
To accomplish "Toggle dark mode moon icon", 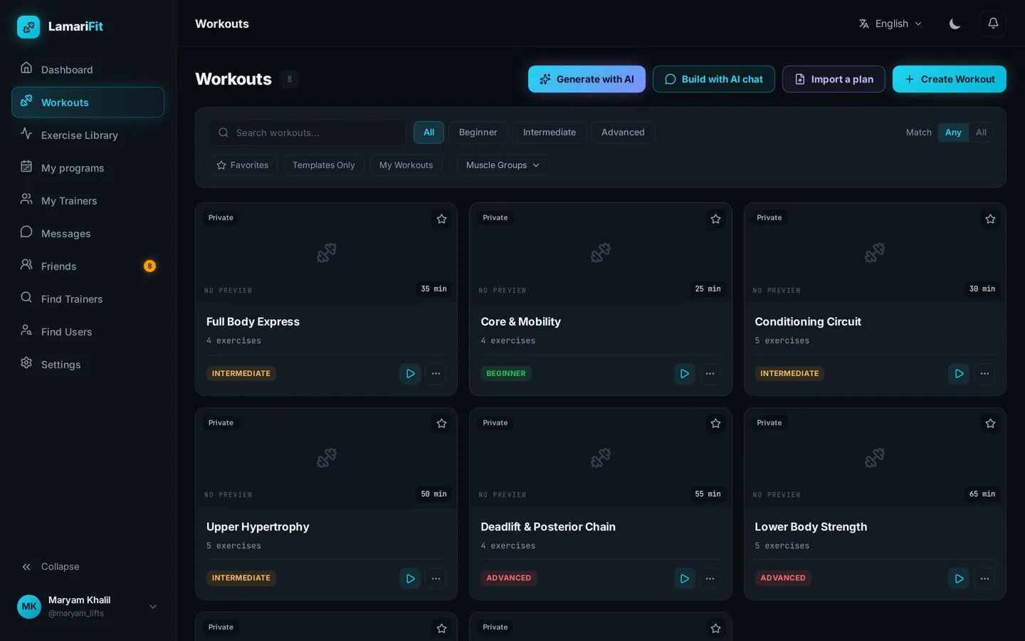I will point(955,24).
